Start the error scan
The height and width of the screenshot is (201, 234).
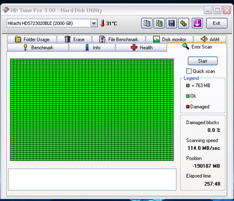point(202,61)
